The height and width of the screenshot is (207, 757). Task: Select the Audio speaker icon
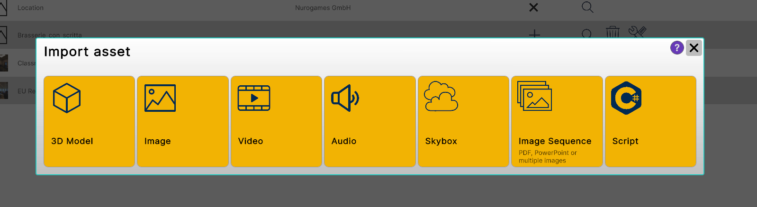345,98
